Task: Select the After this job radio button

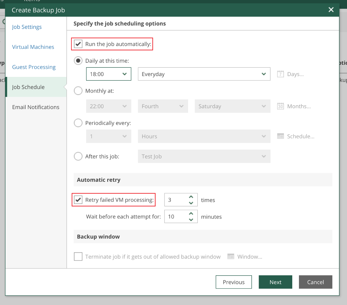Action: pos(78,157)
